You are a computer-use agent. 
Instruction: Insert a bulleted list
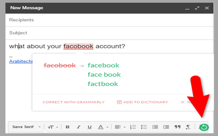(x=144, y=127)
